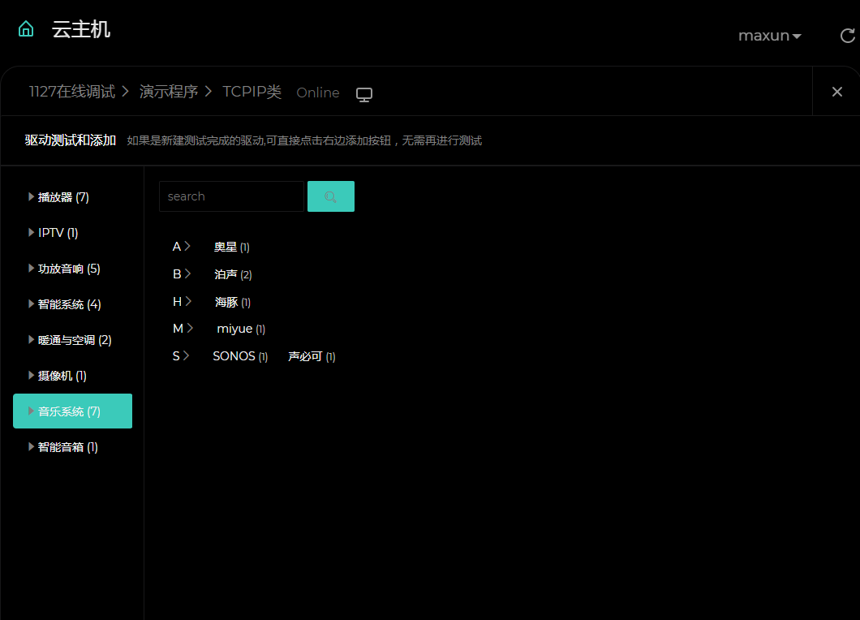Expand the 摄像机 (1) category
The height and width of the screenshot is (620, 860).
[x=58, y=375]
